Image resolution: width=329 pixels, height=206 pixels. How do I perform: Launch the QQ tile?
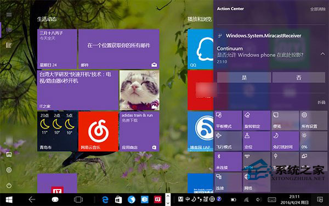pyautogui.click(x=200, y=49)
